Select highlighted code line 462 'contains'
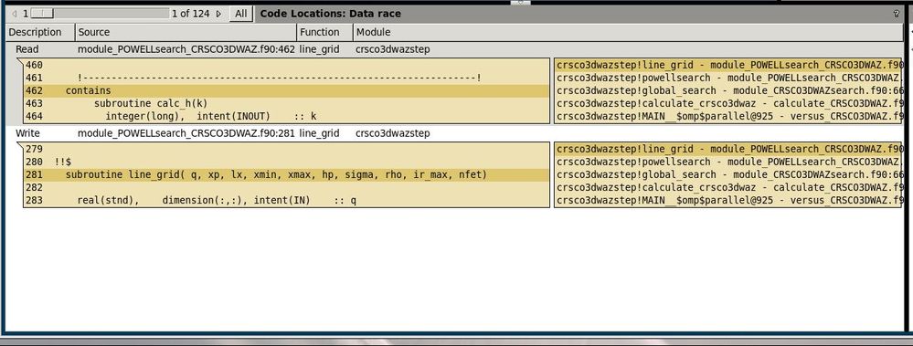 [x=286, y=90]
